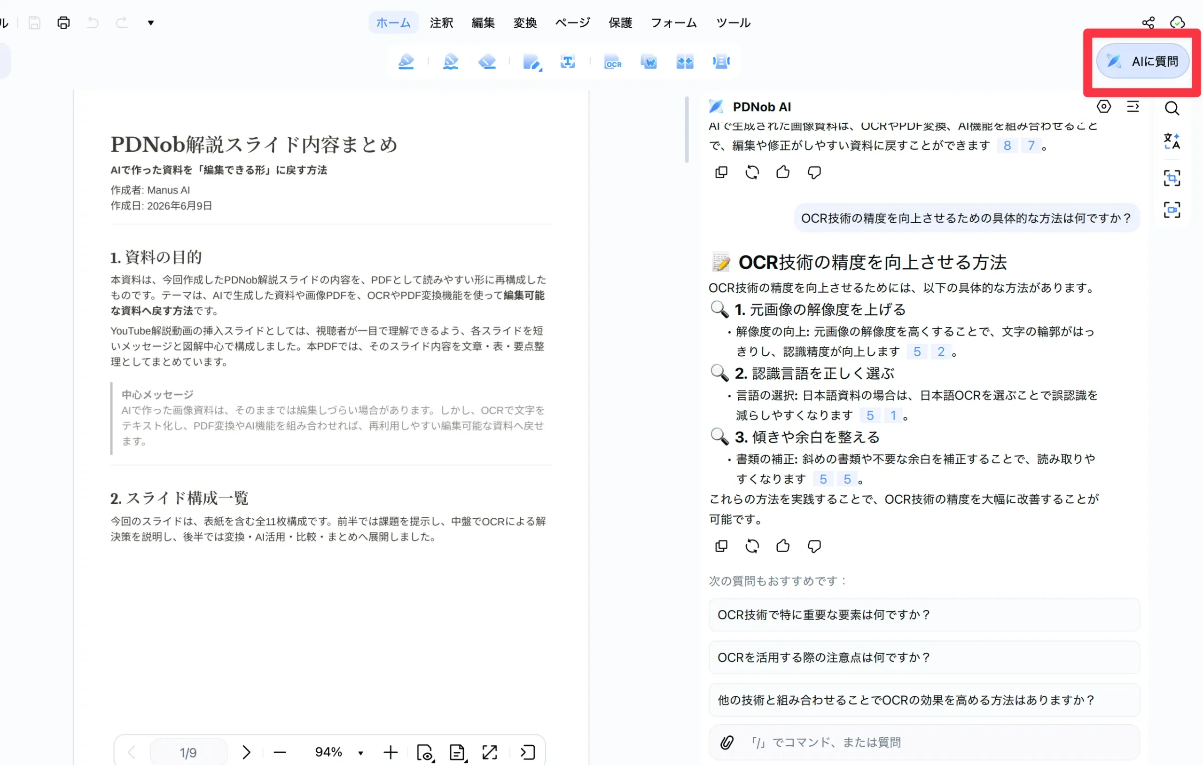Image resolution: width=1203 pixels, height=765 pixels.
Task: Open citation reference 1
Action: pos(893,415)
